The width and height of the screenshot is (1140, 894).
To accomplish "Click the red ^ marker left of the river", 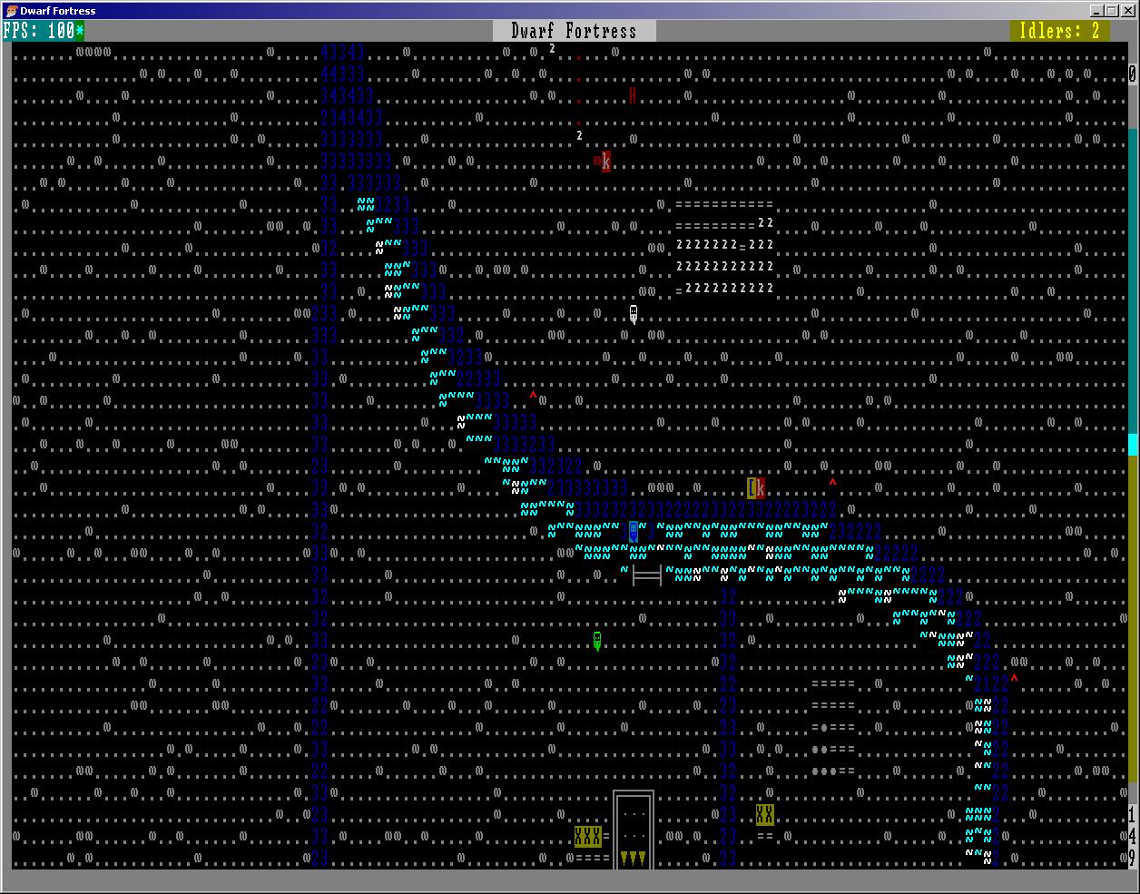I will click(x=534, y=395).
